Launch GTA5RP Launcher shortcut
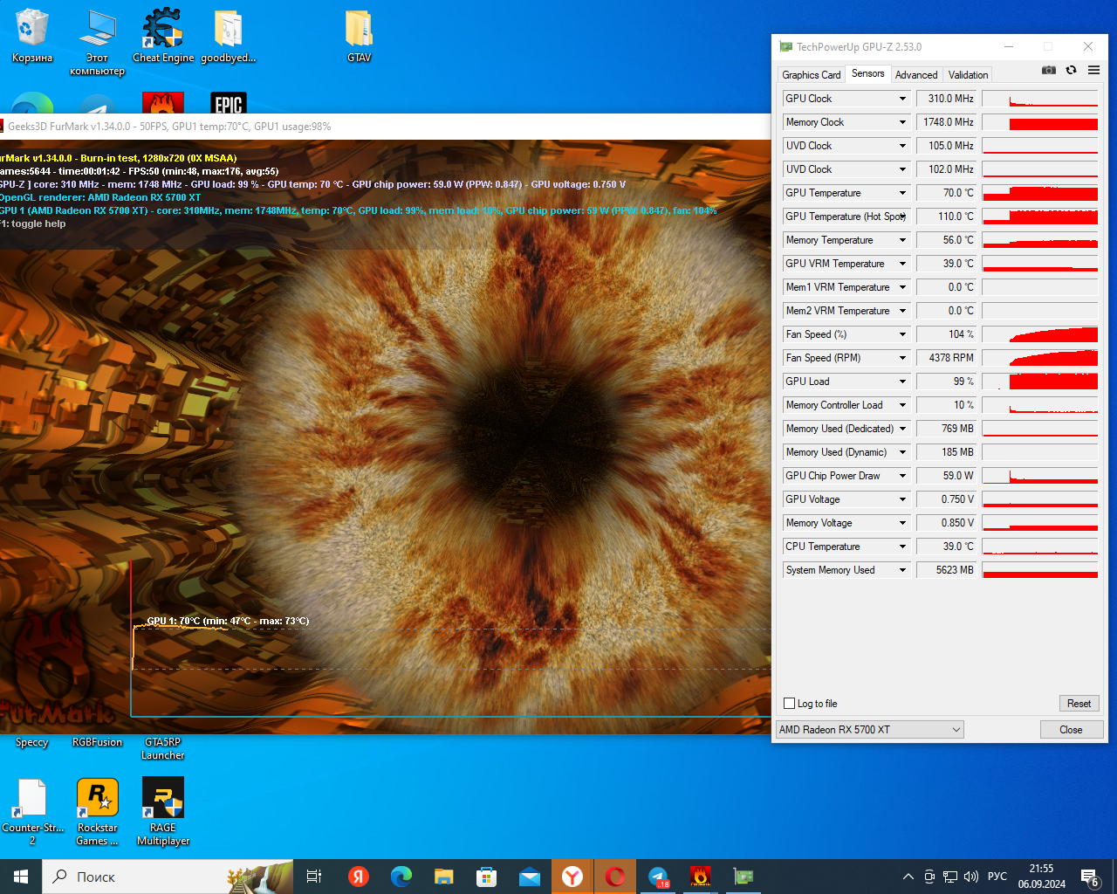Image resolution: width=1117 pixels, height=894 pixels. [163, 748]
